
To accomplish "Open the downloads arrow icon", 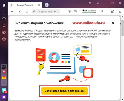I will [120, 11].
